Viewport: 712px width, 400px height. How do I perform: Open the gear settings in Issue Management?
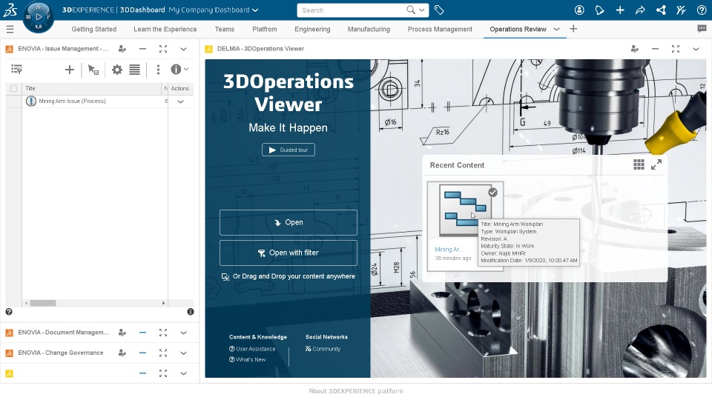(117, 70)
